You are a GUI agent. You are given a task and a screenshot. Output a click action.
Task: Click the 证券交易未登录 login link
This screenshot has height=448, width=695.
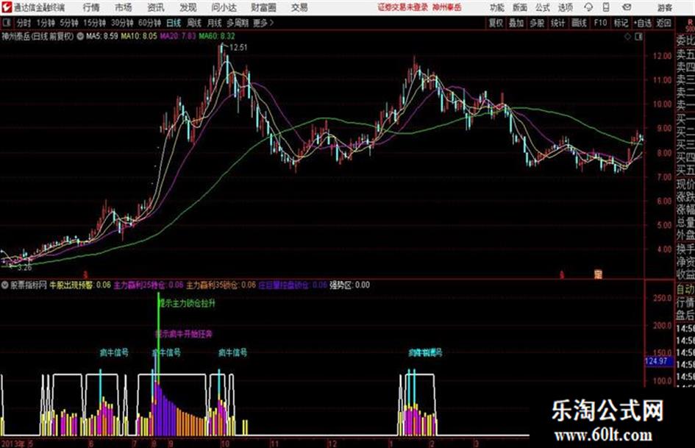pyautogui.click(x=403, y=7)
